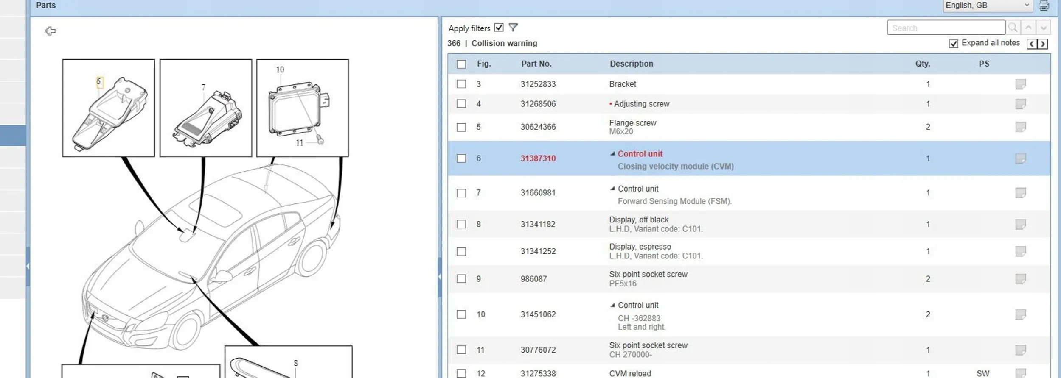Click the Part No. column header

[536, 64]
